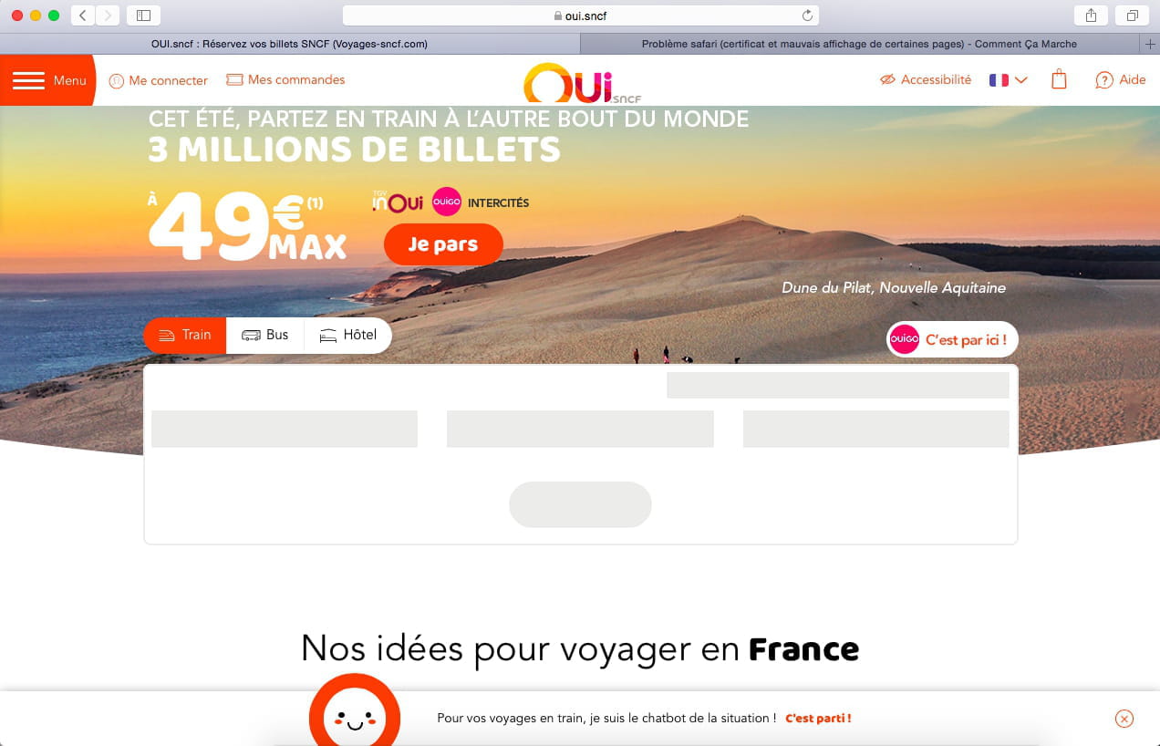Click the OUIGO C'est par ici button
The image size is (1160, 746).
(x=952, y=339)
